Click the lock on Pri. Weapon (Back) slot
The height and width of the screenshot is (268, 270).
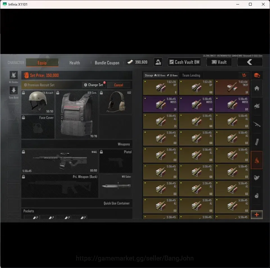point(23,177)
